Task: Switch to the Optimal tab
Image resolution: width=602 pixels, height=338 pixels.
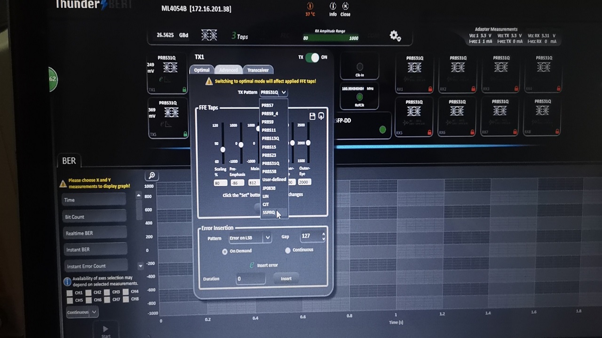Action: (202, 70)
